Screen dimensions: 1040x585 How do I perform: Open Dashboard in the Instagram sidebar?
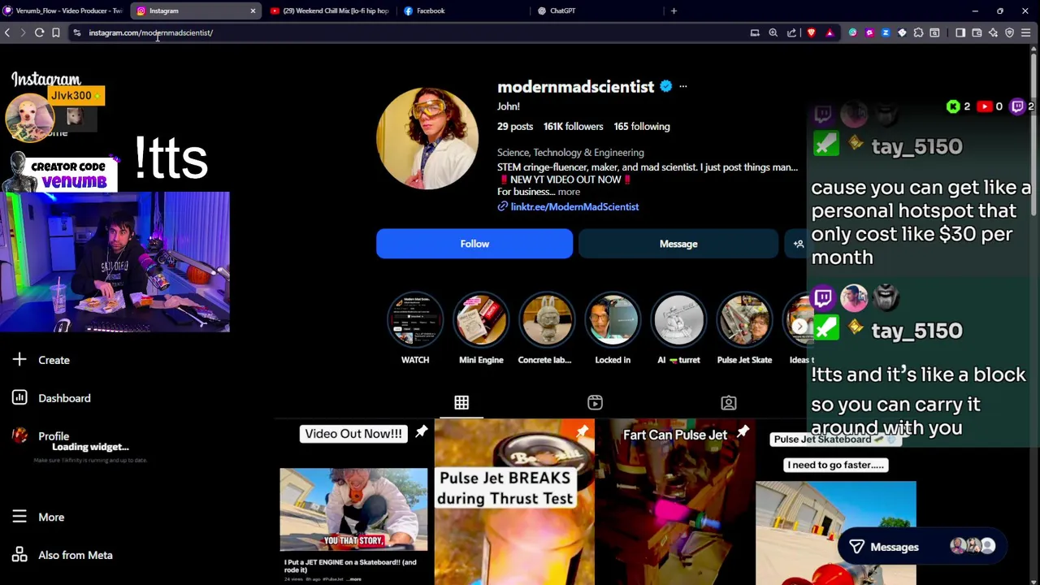52,398
